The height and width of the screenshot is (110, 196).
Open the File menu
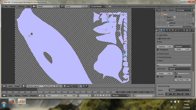[6, 6]
